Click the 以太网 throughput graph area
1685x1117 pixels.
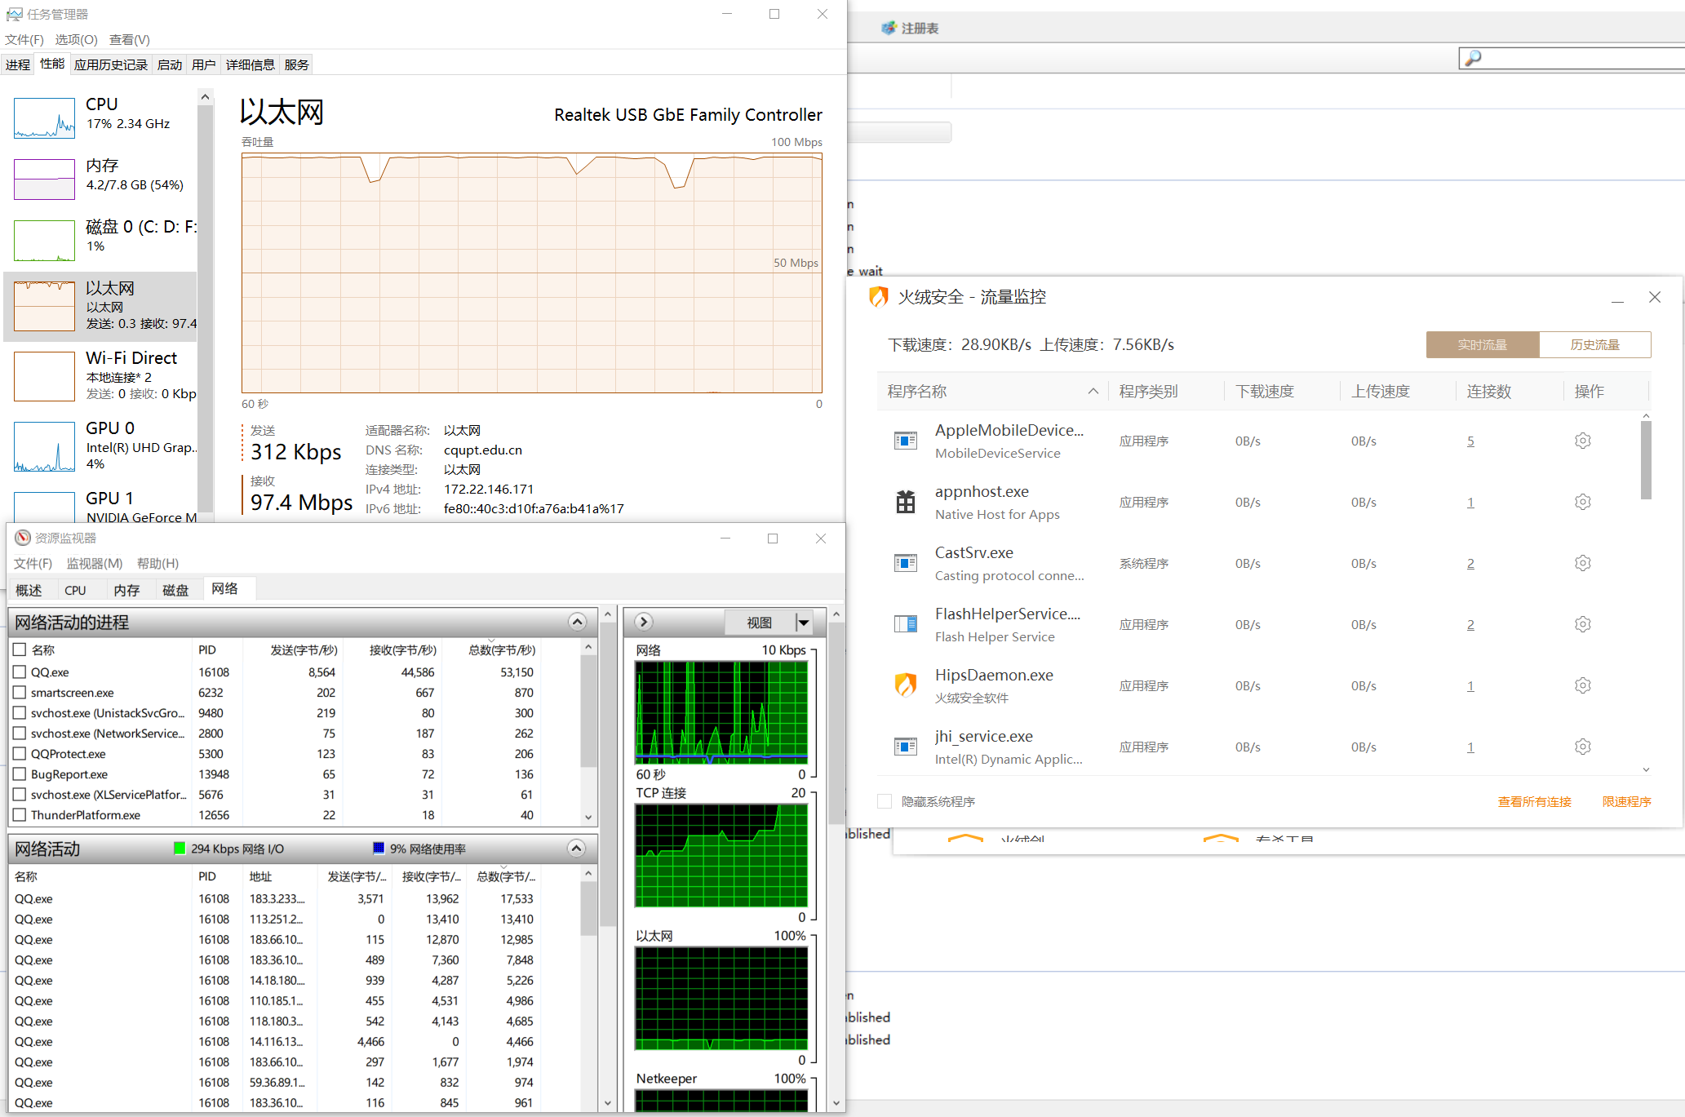coord(531,273)
